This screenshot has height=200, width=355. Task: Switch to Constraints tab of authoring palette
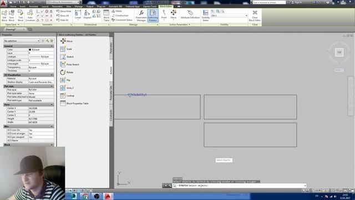click(x=111, y=115)
